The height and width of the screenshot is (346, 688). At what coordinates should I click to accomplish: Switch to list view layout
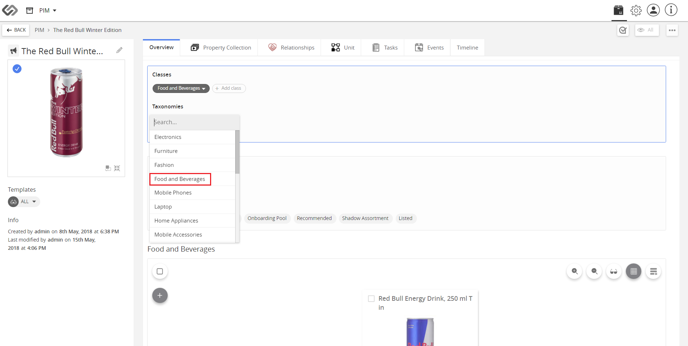coord(653,271)
